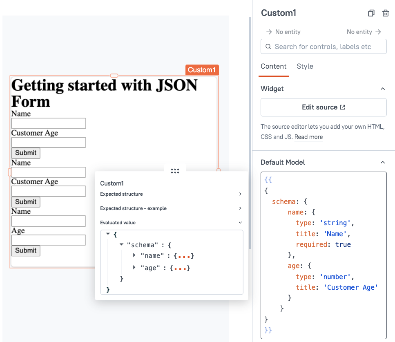This screenshot has width=395, height=342.
Task: Click the external link icon on Edit source
Action: [x=342, y=107]
